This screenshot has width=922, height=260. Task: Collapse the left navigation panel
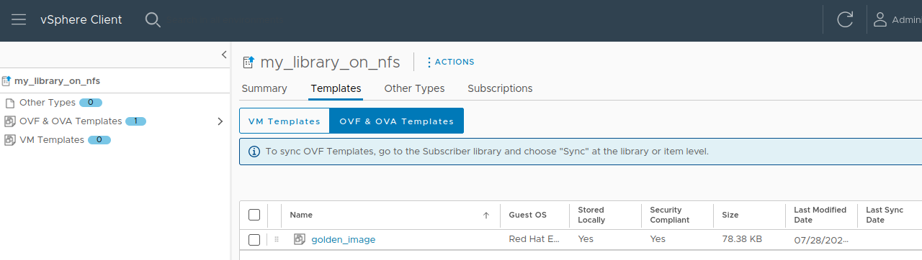point(224,55)
